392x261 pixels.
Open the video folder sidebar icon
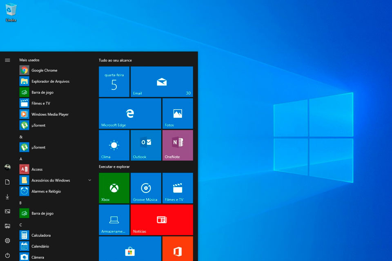[x=7, y=226]
